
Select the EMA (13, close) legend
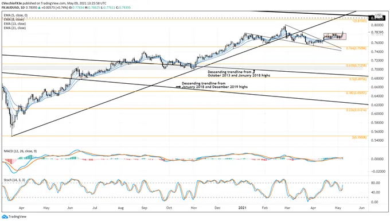click(x=15, y=24)
